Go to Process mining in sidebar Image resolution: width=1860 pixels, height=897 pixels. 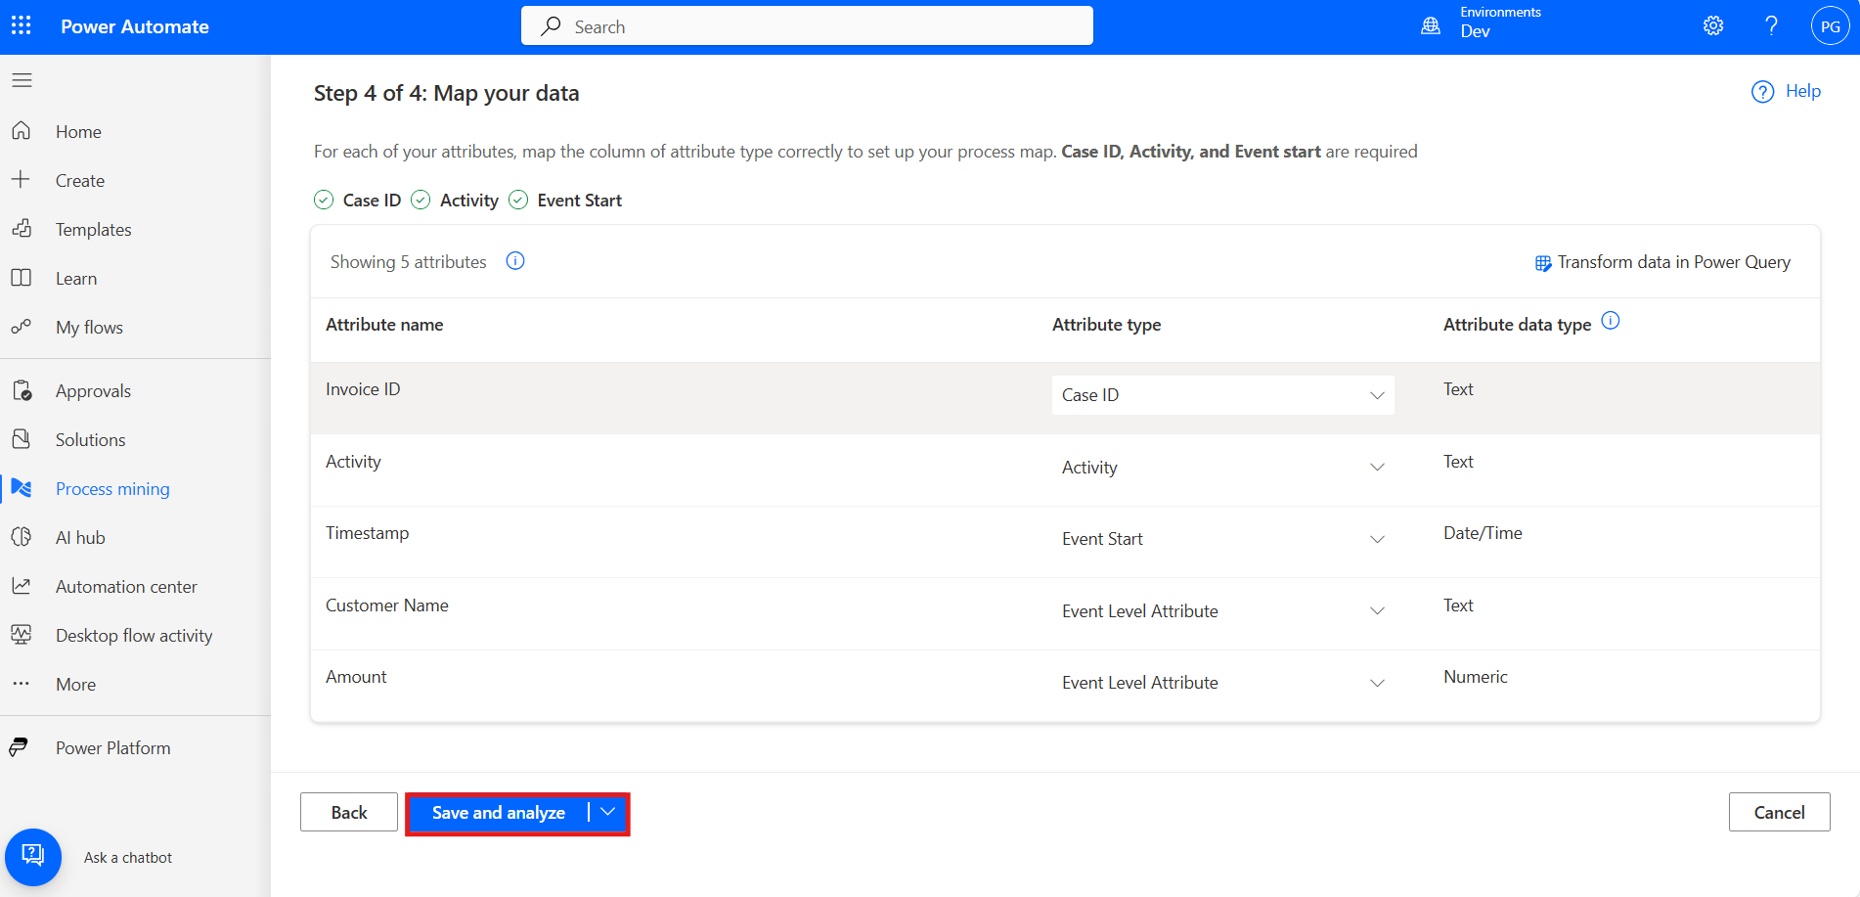112,489
